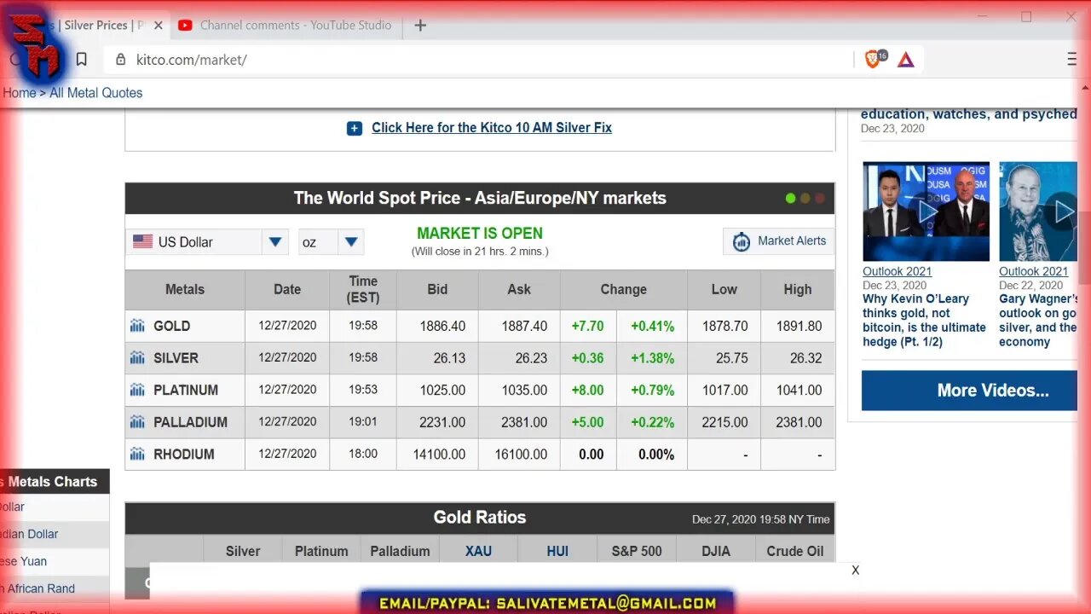
Task: Select the gold bid price 1886.40
Action: [442, 326]
